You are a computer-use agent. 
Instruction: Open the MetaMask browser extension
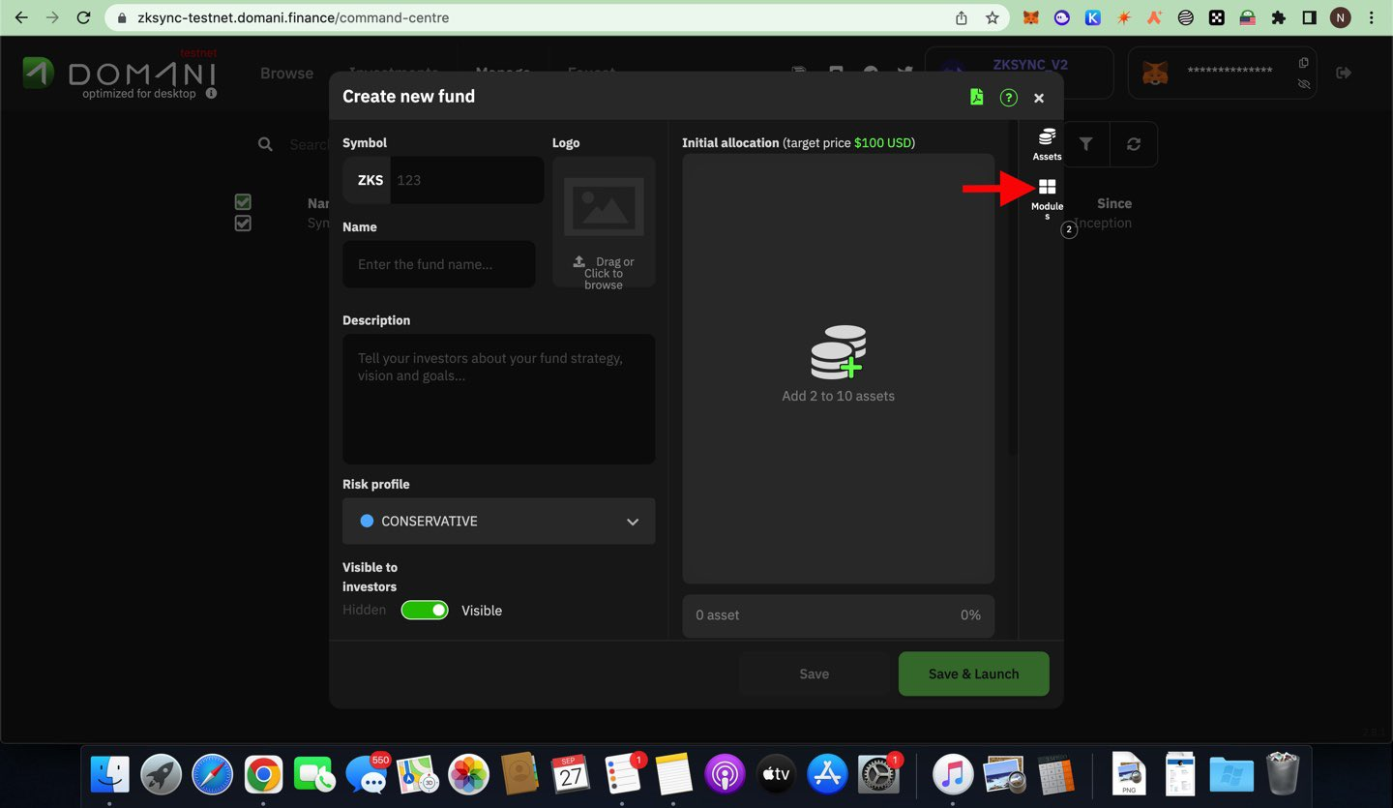point(1032,17)
